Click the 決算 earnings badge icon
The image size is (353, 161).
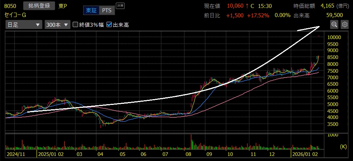pos(119,5)
